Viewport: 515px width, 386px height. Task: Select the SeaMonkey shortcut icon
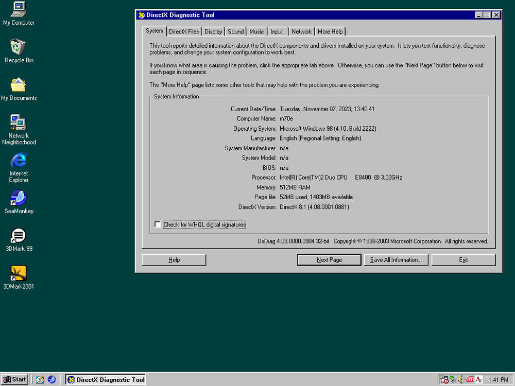19,198
